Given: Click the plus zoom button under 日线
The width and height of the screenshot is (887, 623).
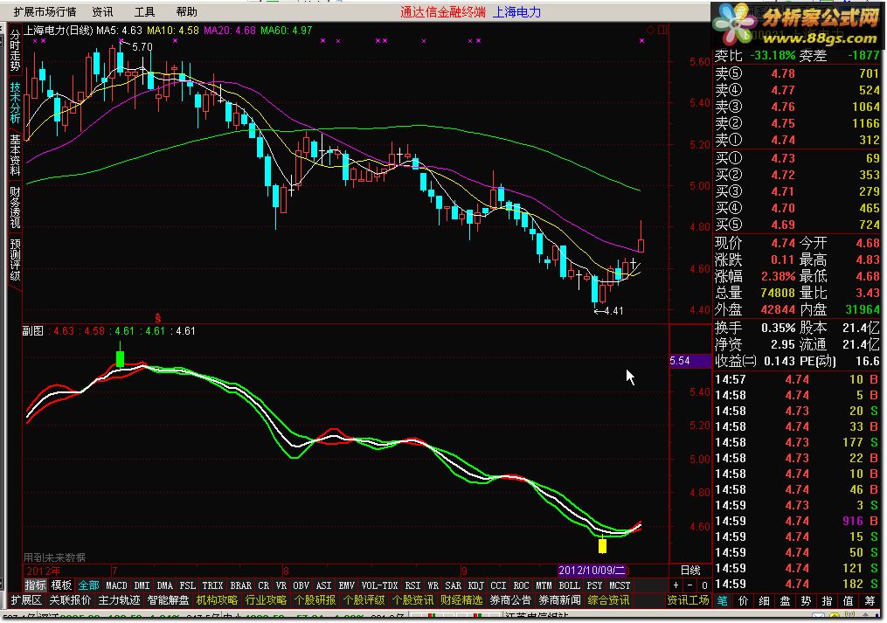Looking at the screenshot, I should coord(676,585).
